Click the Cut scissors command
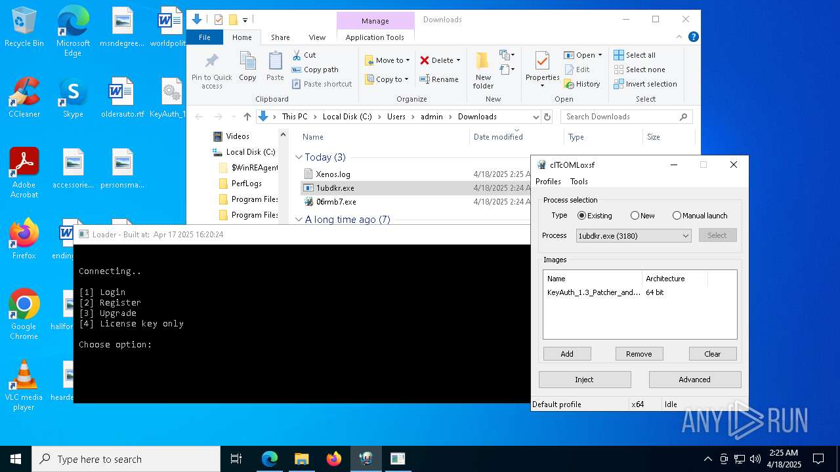This screenshot has width=840, height=472. pos(304,55)
